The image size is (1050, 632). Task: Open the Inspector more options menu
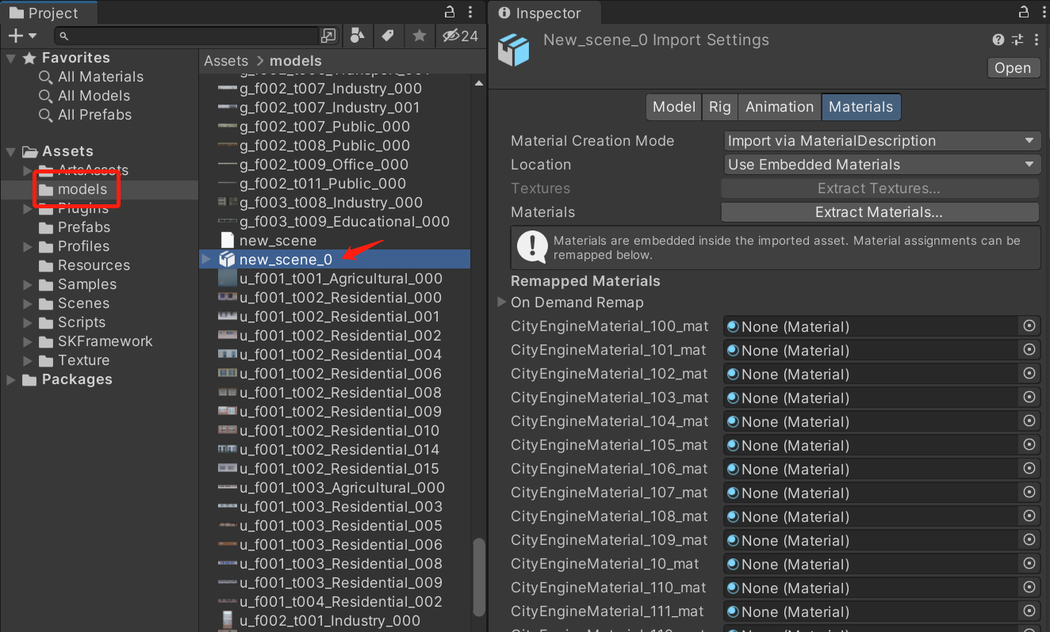pyautogui.click(x=1037, y=40)
